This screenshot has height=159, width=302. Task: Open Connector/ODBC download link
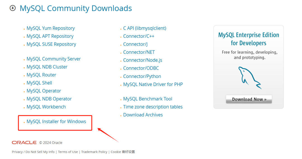141,68
